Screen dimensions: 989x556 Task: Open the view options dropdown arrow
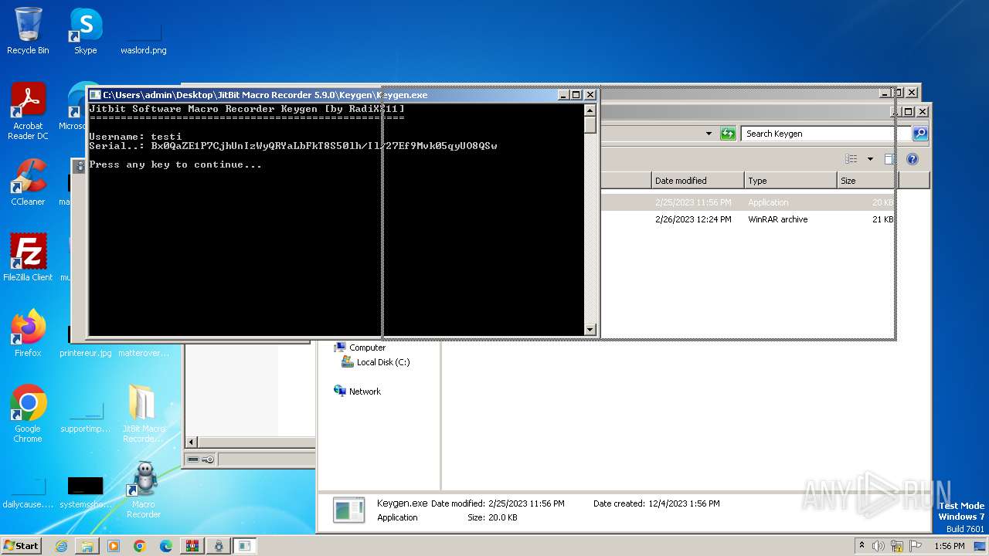pos(870,159)
